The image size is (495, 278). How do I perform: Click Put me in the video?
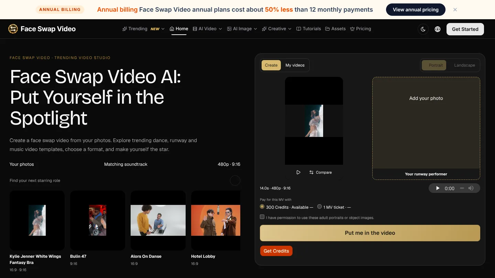370,233
